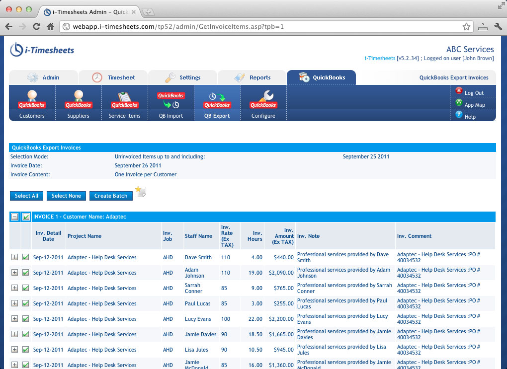Image resolution: width=507 pixels, height=369 pixels.
Task: Click the browser back arrow
Action: [x=9, y=26]
